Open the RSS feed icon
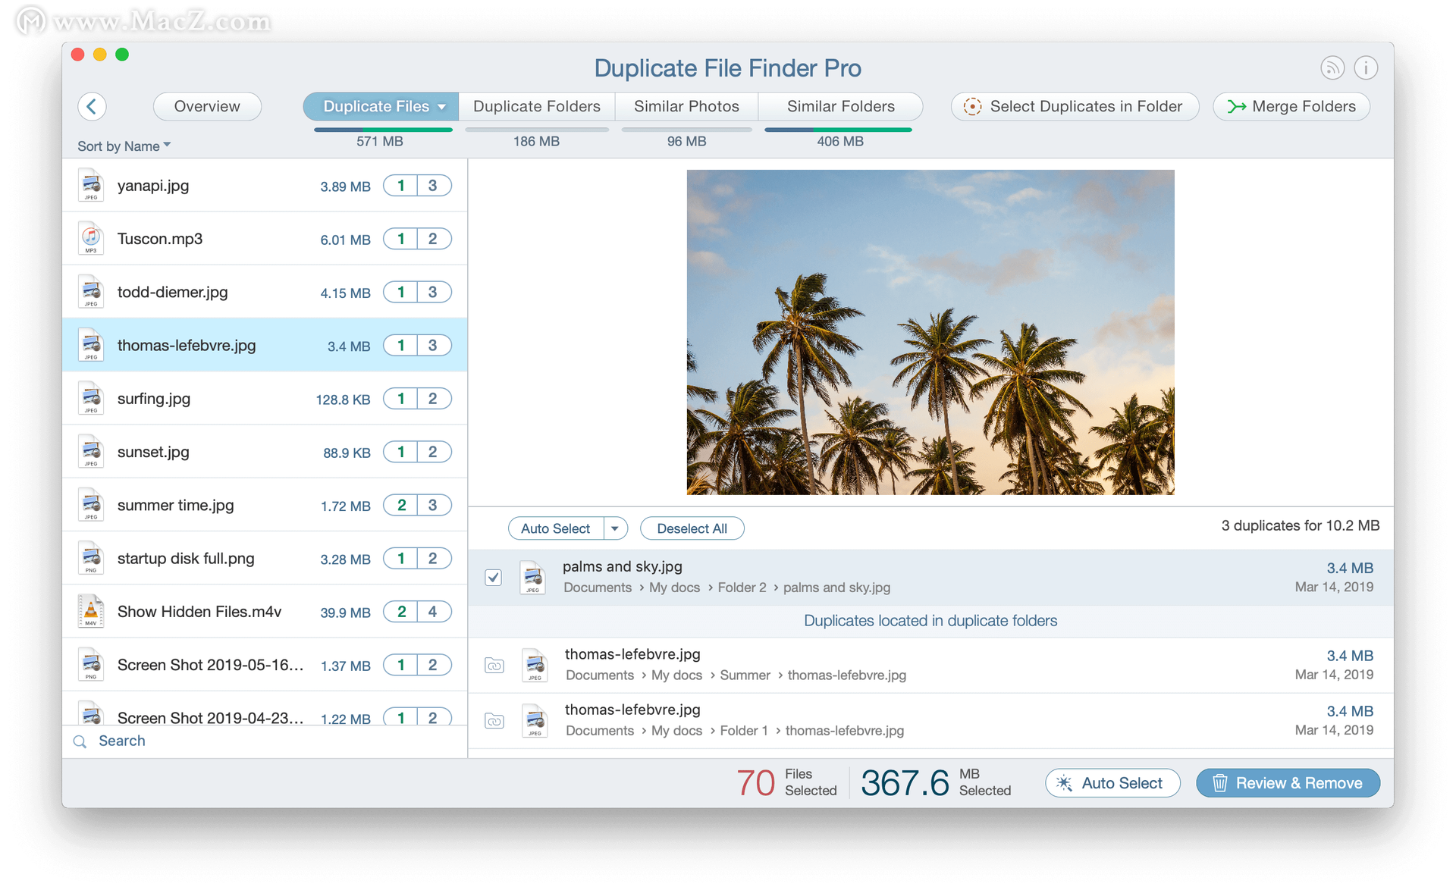 (1332, 68)
